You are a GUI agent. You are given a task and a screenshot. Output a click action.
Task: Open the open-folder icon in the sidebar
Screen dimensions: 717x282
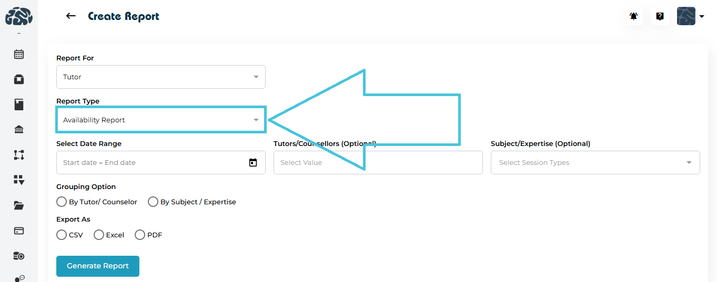click(19, 205)
